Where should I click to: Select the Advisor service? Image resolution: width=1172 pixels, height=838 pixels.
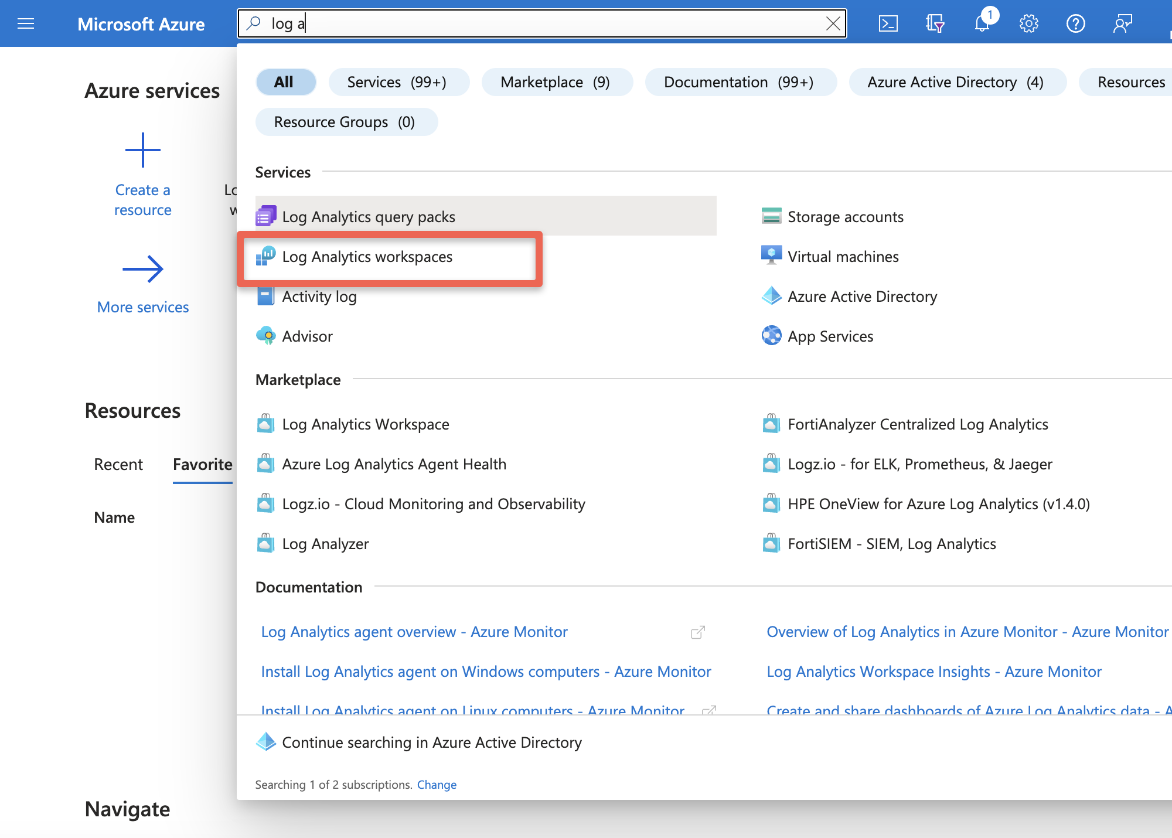click(x=307, y=336)
